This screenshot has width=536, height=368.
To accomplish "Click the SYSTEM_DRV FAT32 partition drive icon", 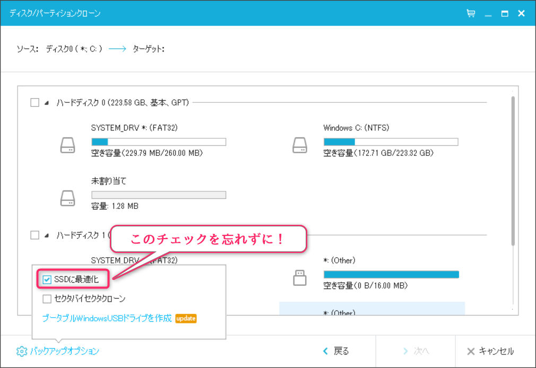I will pos(67,145).
